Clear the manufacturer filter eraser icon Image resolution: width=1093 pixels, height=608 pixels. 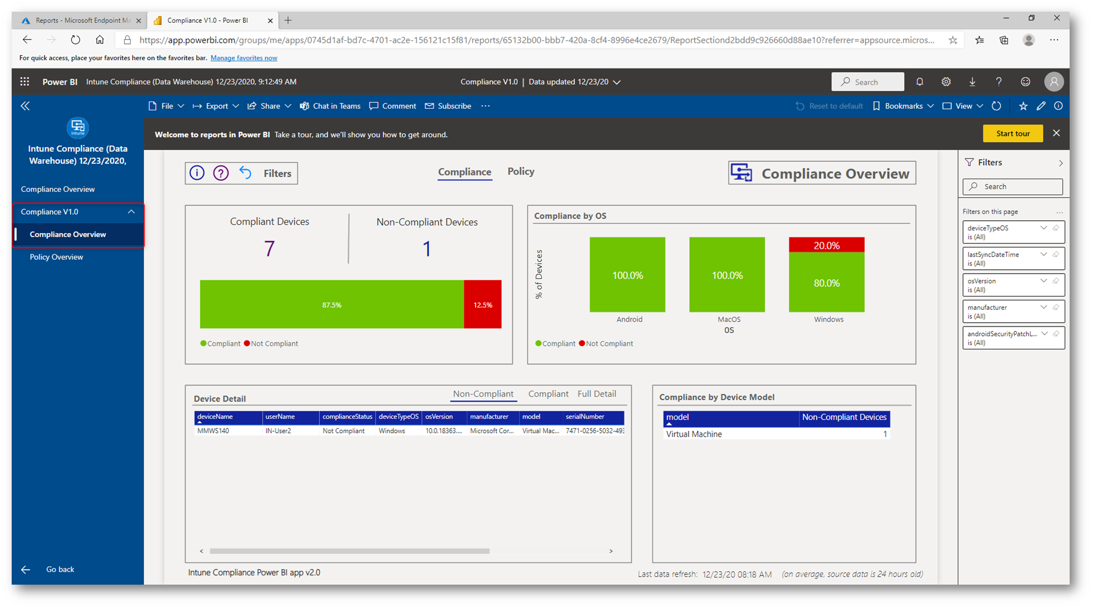(1056, 307)
